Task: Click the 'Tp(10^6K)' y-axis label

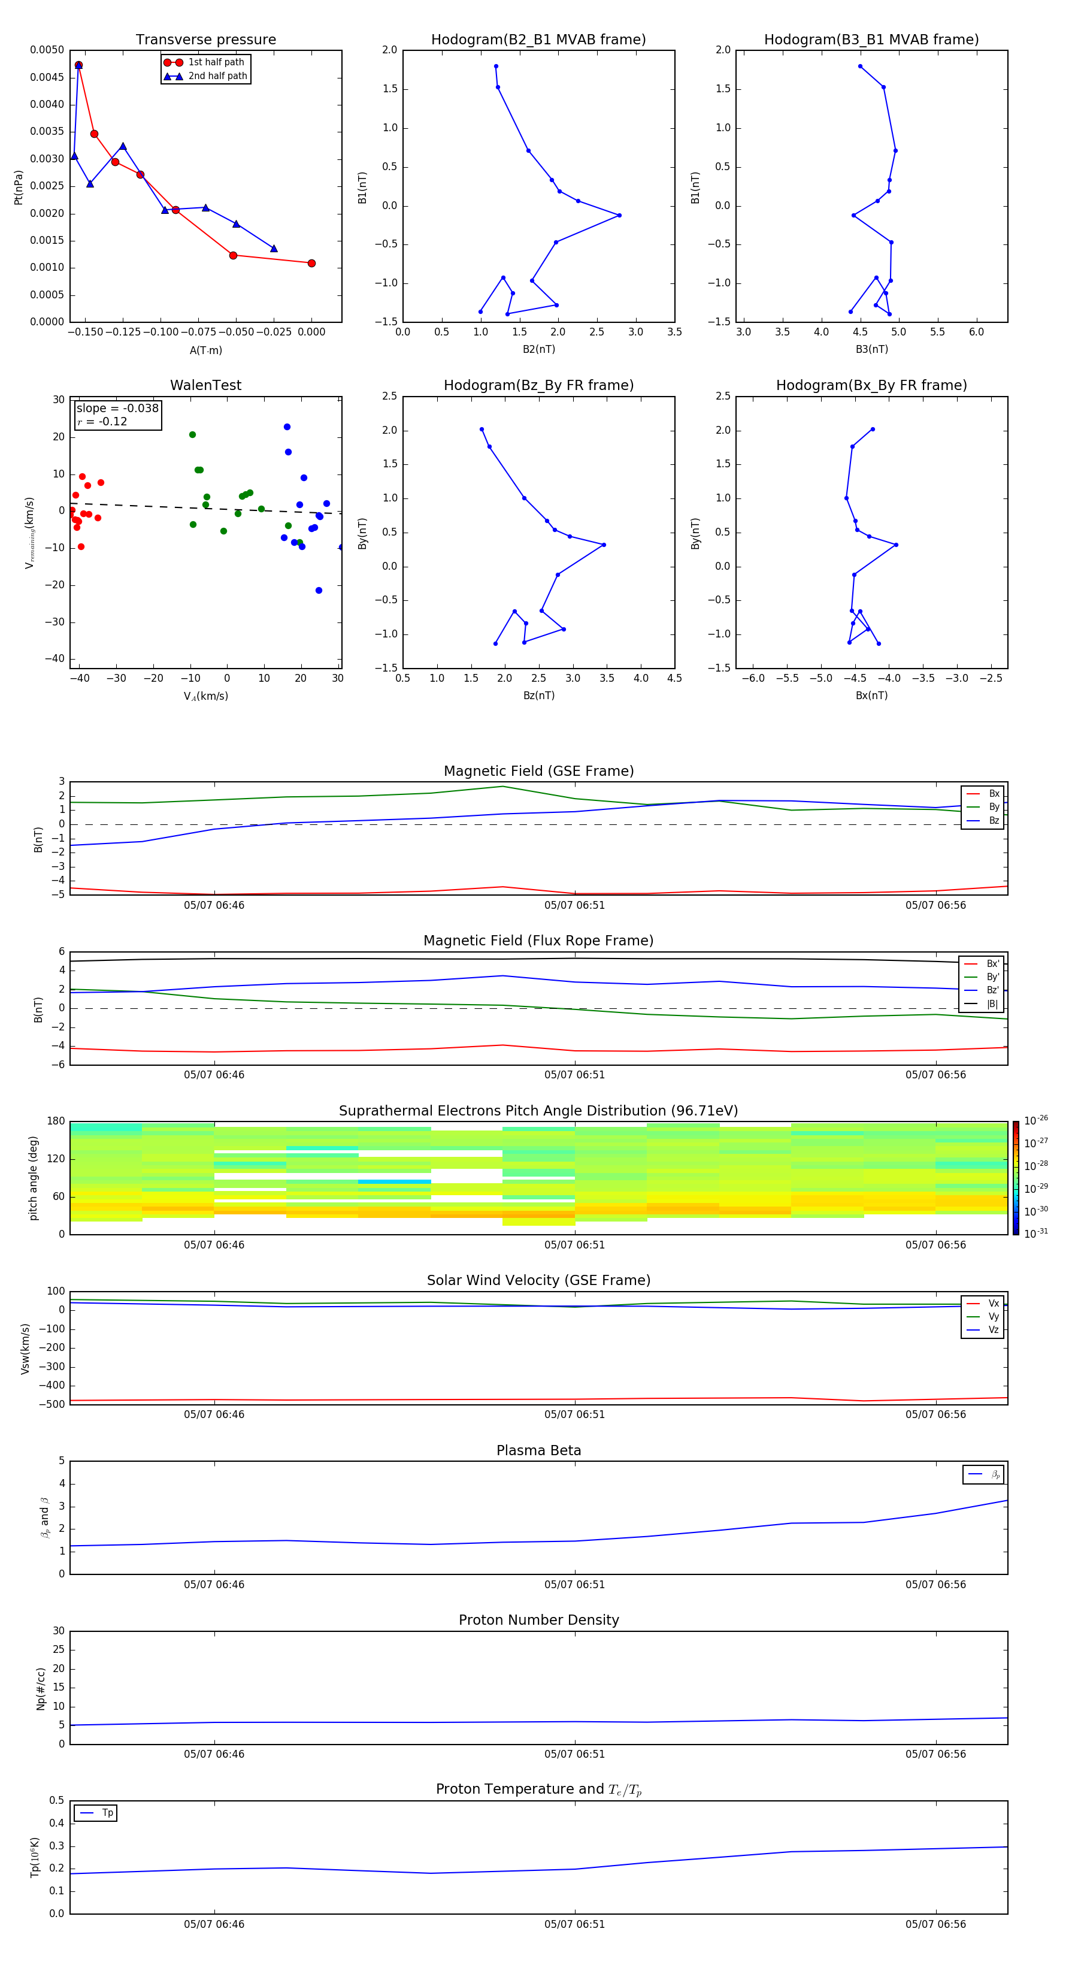Action: click(35, 1857)
